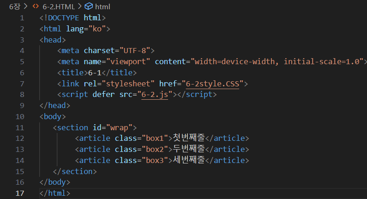367x199 pixels.
Task: Click line number 5
Action: [22, 61]
